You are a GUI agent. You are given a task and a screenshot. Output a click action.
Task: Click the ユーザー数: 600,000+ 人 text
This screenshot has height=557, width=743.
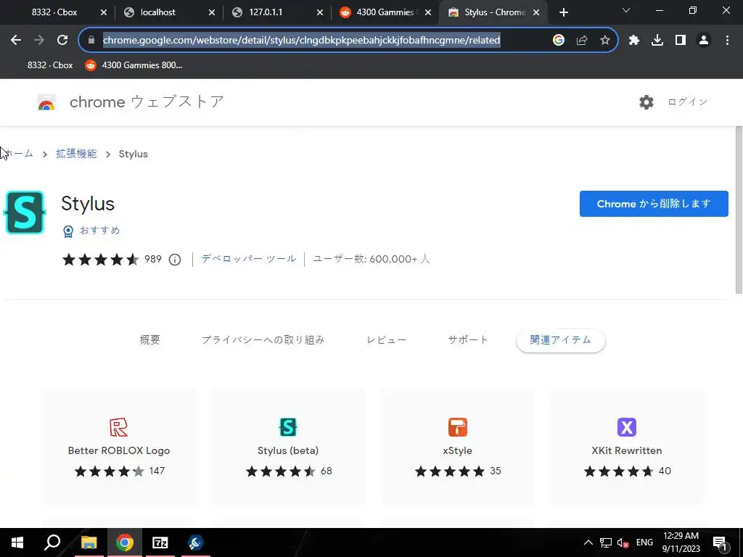[371, 259]
